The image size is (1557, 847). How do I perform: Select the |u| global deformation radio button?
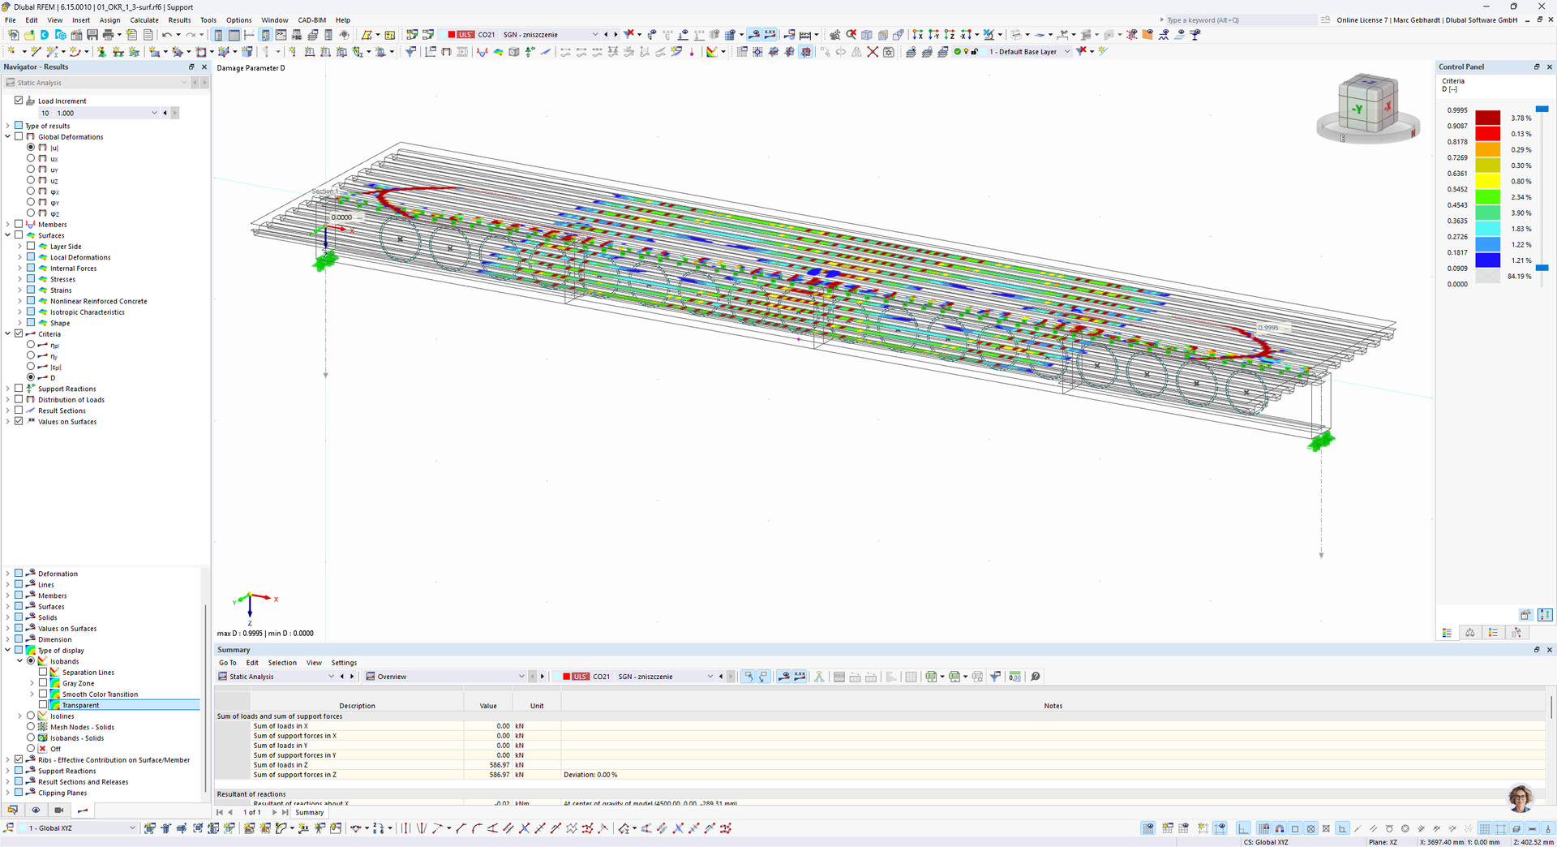[31, 148]
